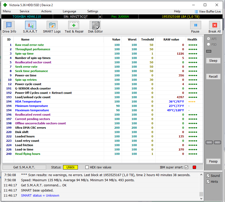Viewport: 225px width, 202px height.
Task: Click View Buffer Live label
Action: click(210, 12)
